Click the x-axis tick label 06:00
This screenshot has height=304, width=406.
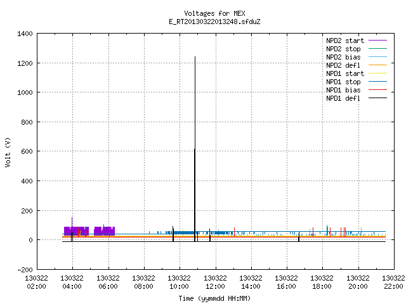point(108,286)
